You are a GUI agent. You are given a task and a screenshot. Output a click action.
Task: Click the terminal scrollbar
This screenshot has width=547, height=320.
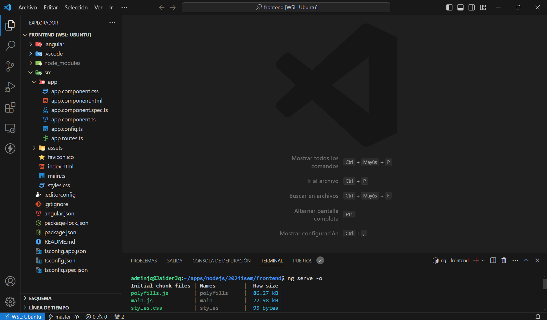pyautogui.click(x=545, y=284)
